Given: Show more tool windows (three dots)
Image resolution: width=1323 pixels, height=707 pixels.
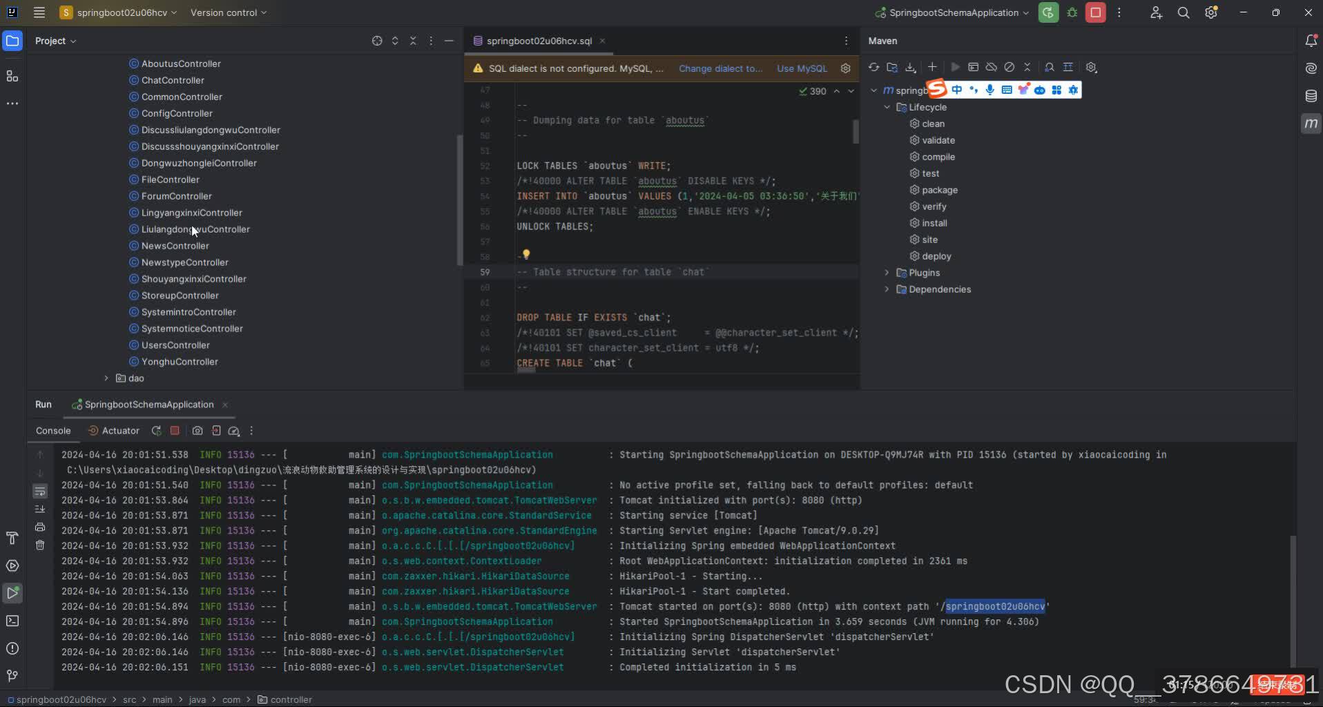Looking at the screenshot, I should [12, 104].
